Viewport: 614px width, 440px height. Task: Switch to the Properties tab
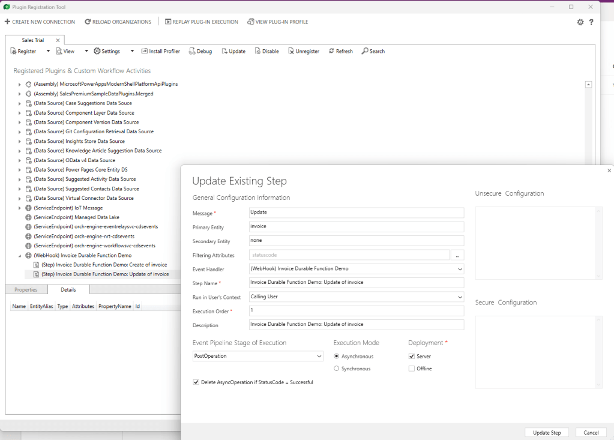click(x=26, y=290)
